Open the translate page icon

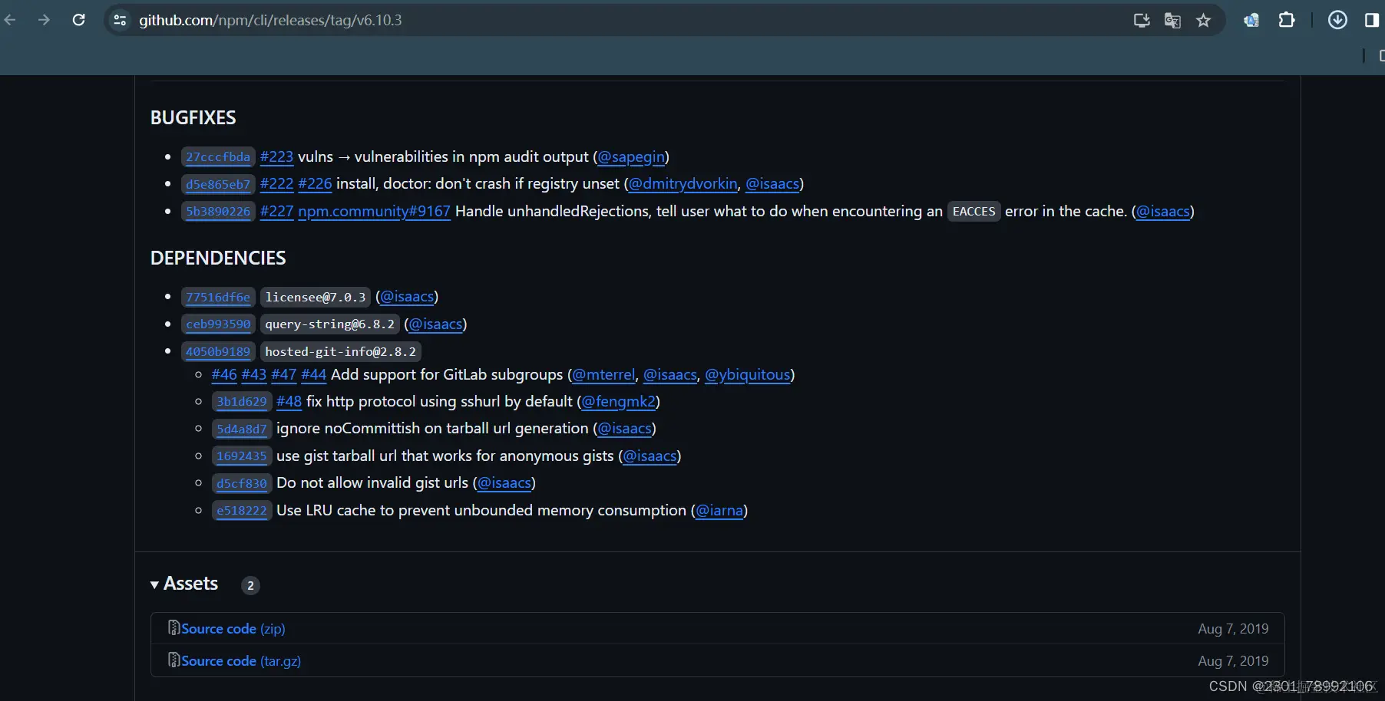(x=1172, y=21)
